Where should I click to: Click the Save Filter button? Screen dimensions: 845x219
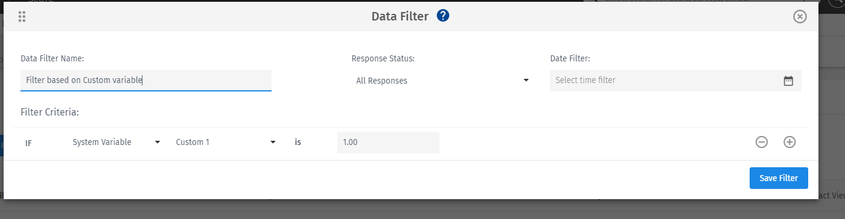point(779,178)
